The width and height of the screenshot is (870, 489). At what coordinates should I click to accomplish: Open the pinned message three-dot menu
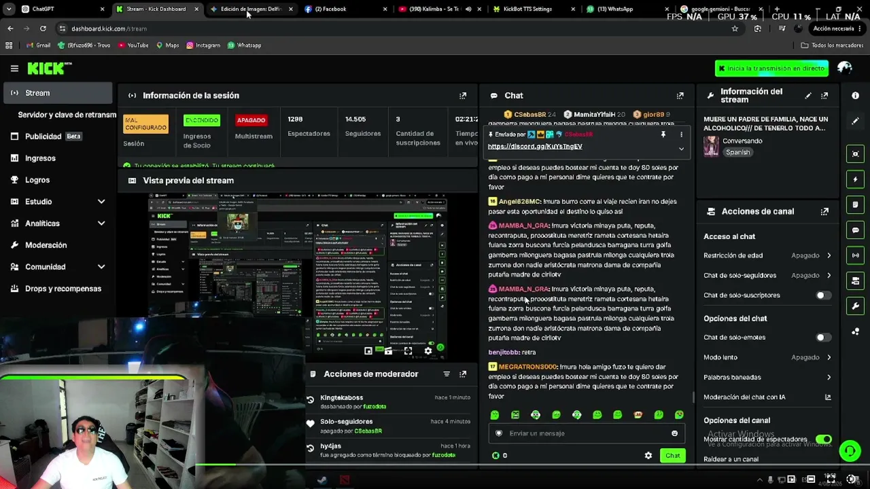pos(681,134)
